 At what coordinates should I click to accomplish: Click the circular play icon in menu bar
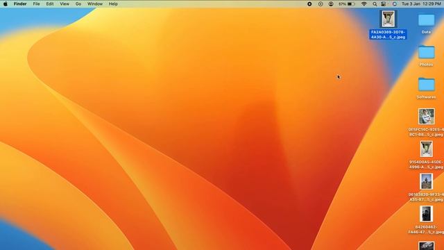click(321, 4)
